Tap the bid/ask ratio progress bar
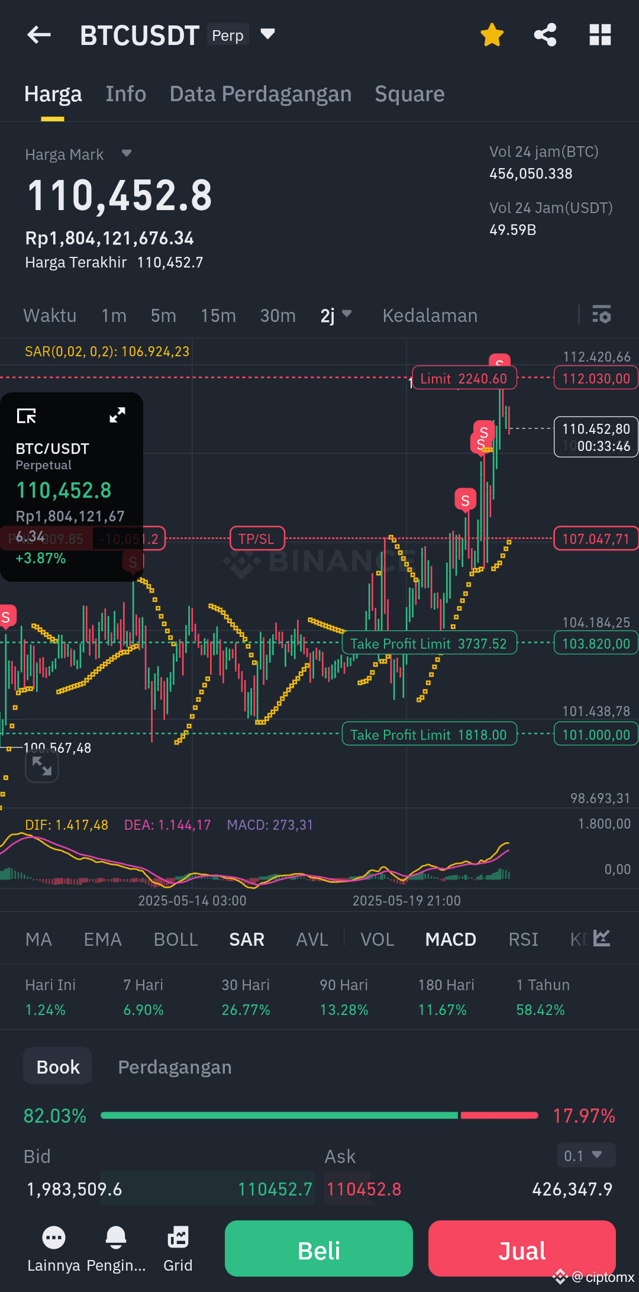Viewport: 639px width, 1292px height. (319, 1115)
